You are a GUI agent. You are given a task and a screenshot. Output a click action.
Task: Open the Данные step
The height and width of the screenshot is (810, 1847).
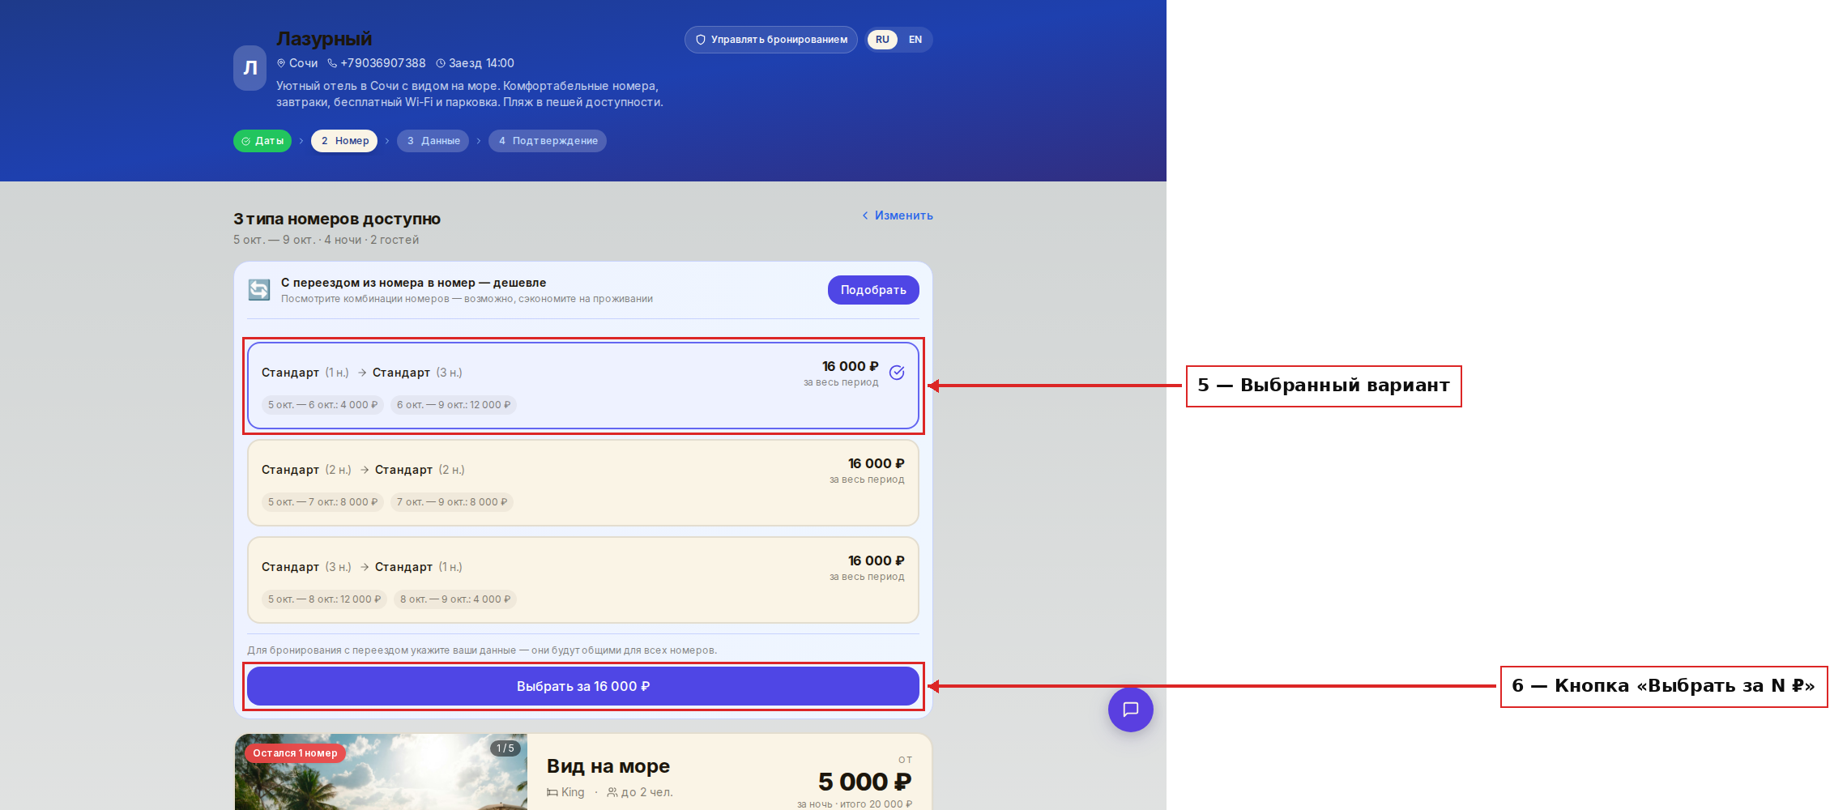pos(433,141)
